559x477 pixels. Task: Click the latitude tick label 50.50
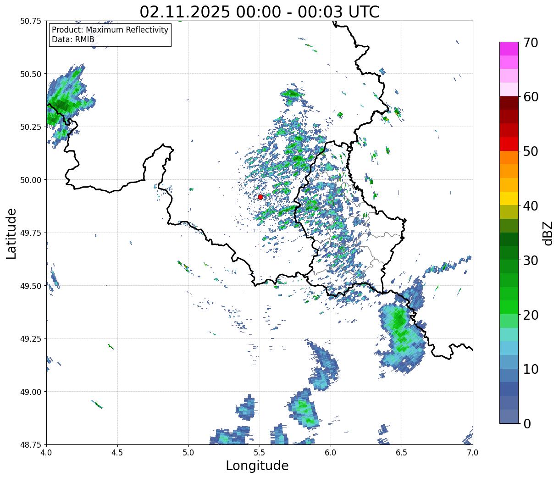31,74
